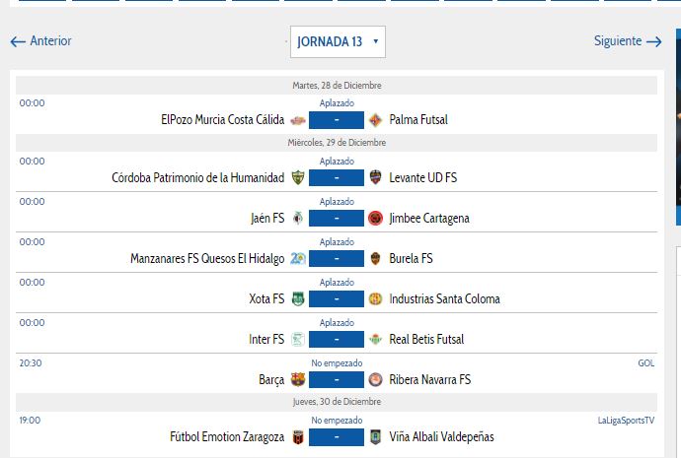Click the Palma Futsal team crest icon
Viewport: 681px width, 458px height.
[375, 120]
